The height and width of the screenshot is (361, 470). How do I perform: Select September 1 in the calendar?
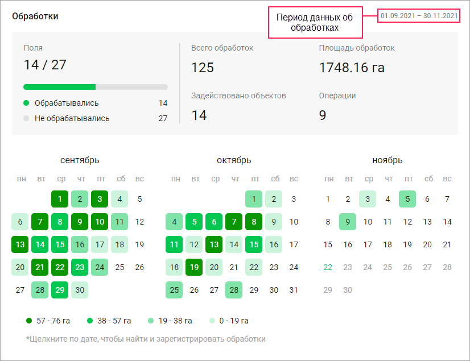coord(60,199)
